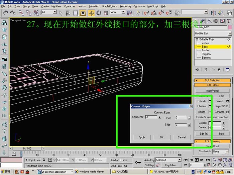Open the Motion command panel tab
Viewport: 234px width, 175px height.
click(216, 21)
